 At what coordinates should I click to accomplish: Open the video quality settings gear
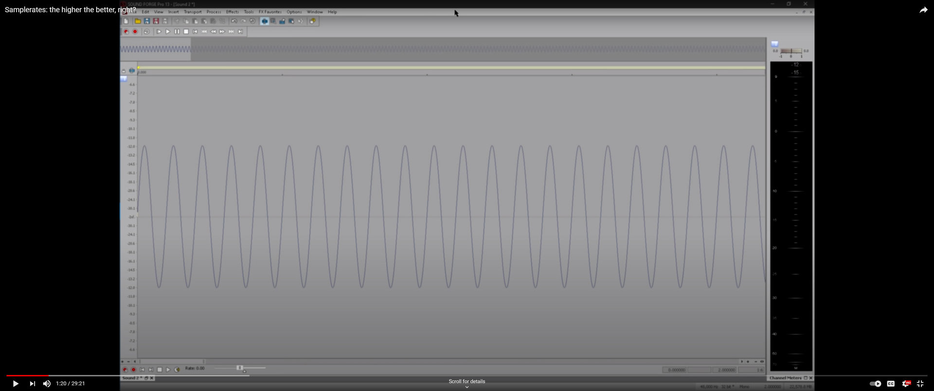click(906, 384)
